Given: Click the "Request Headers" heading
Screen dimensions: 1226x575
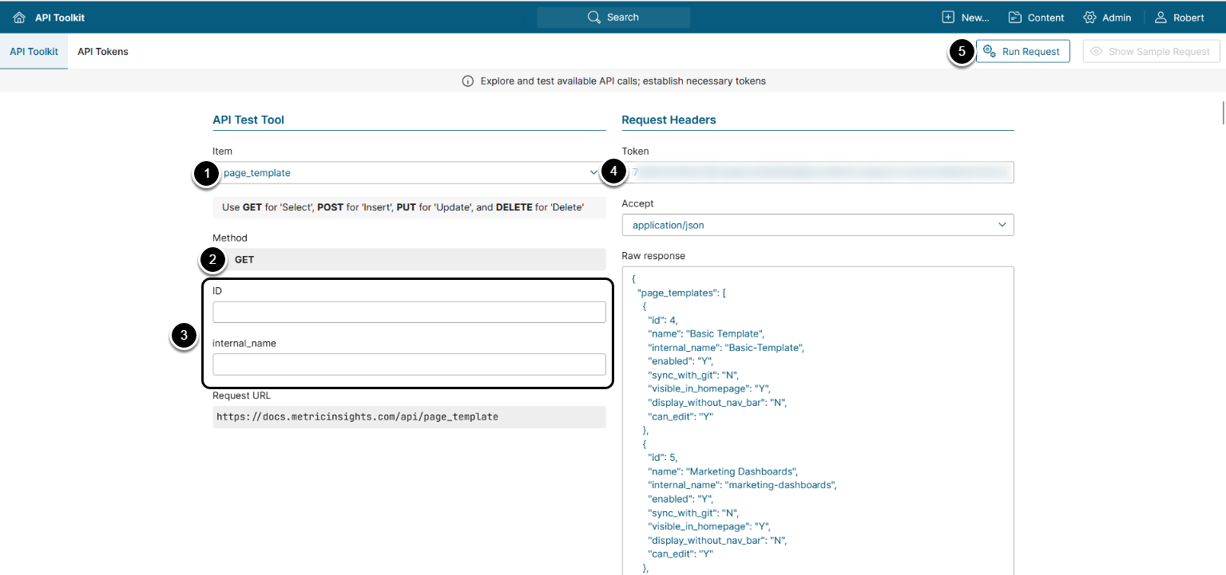Looking at the screenshot, I should tap(669, 120).
